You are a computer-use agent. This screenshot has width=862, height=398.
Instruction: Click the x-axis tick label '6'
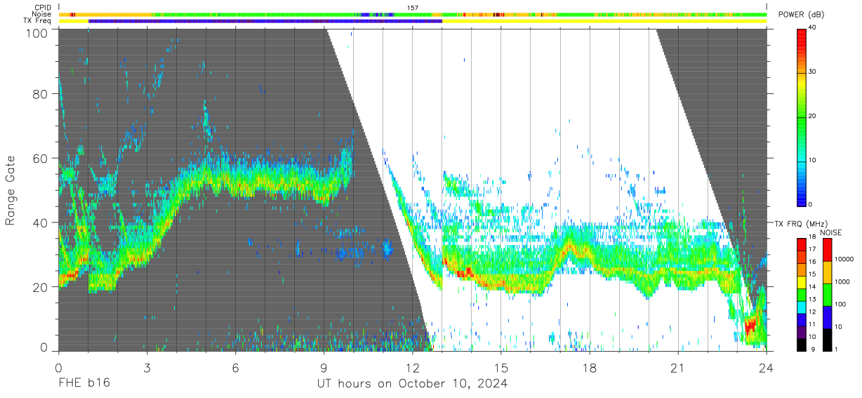pyautogui.click(x=235, y=368)
